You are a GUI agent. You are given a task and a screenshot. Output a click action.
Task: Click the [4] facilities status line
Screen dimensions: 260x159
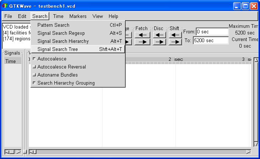pos(17,33)
